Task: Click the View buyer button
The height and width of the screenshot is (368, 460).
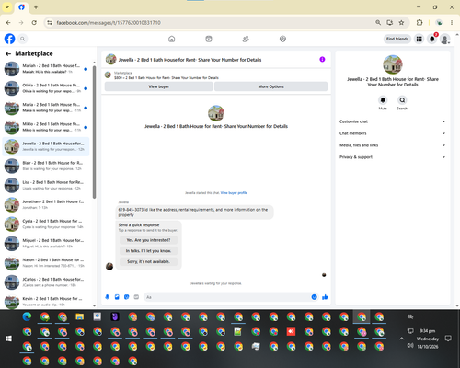Action: click(159, 86)
